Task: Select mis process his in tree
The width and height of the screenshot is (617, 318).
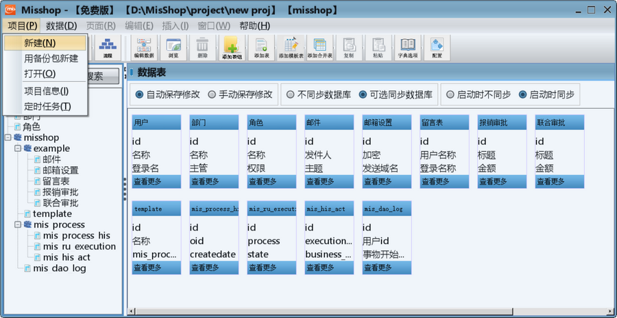Action: 77,235
